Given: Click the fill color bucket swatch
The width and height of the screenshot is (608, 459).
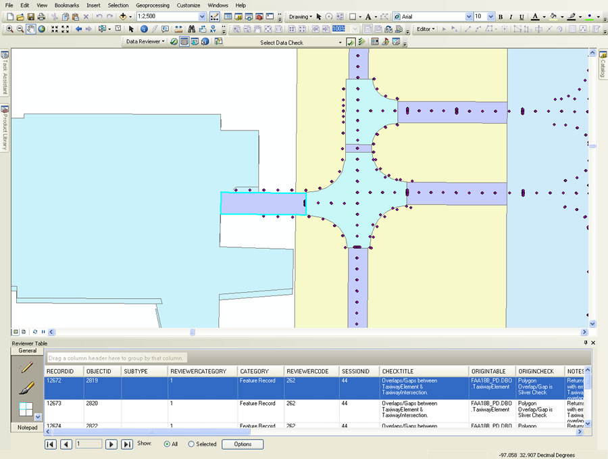Looking at the screenshot, I should [x=553, y=17].
